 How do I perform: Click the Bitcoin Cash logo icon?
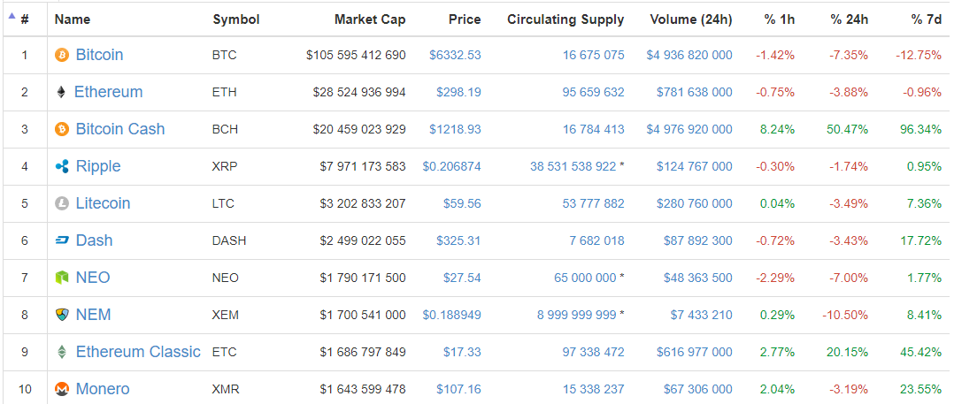62,129
